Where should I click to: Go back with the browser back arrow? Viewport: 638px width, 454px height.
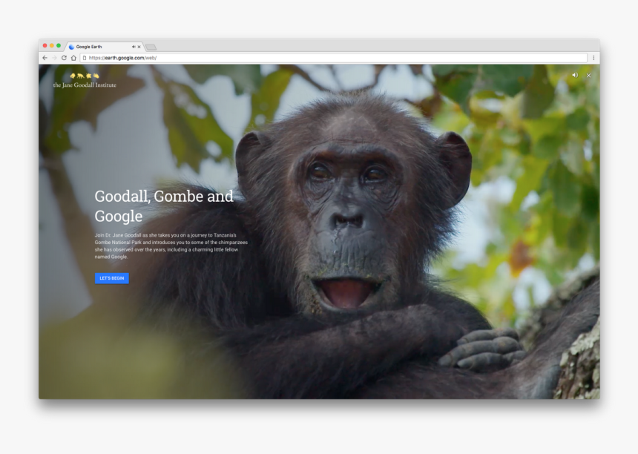click(45, 58)
